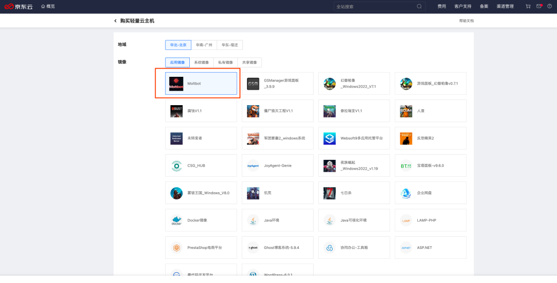
Task: Pick the 协同办公-工具箱 image
Action: (354, 247)
